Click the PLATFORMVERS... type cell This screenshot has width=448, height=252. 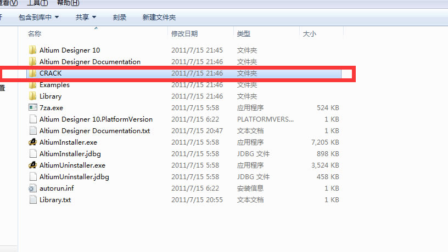(x=265, y=119)
